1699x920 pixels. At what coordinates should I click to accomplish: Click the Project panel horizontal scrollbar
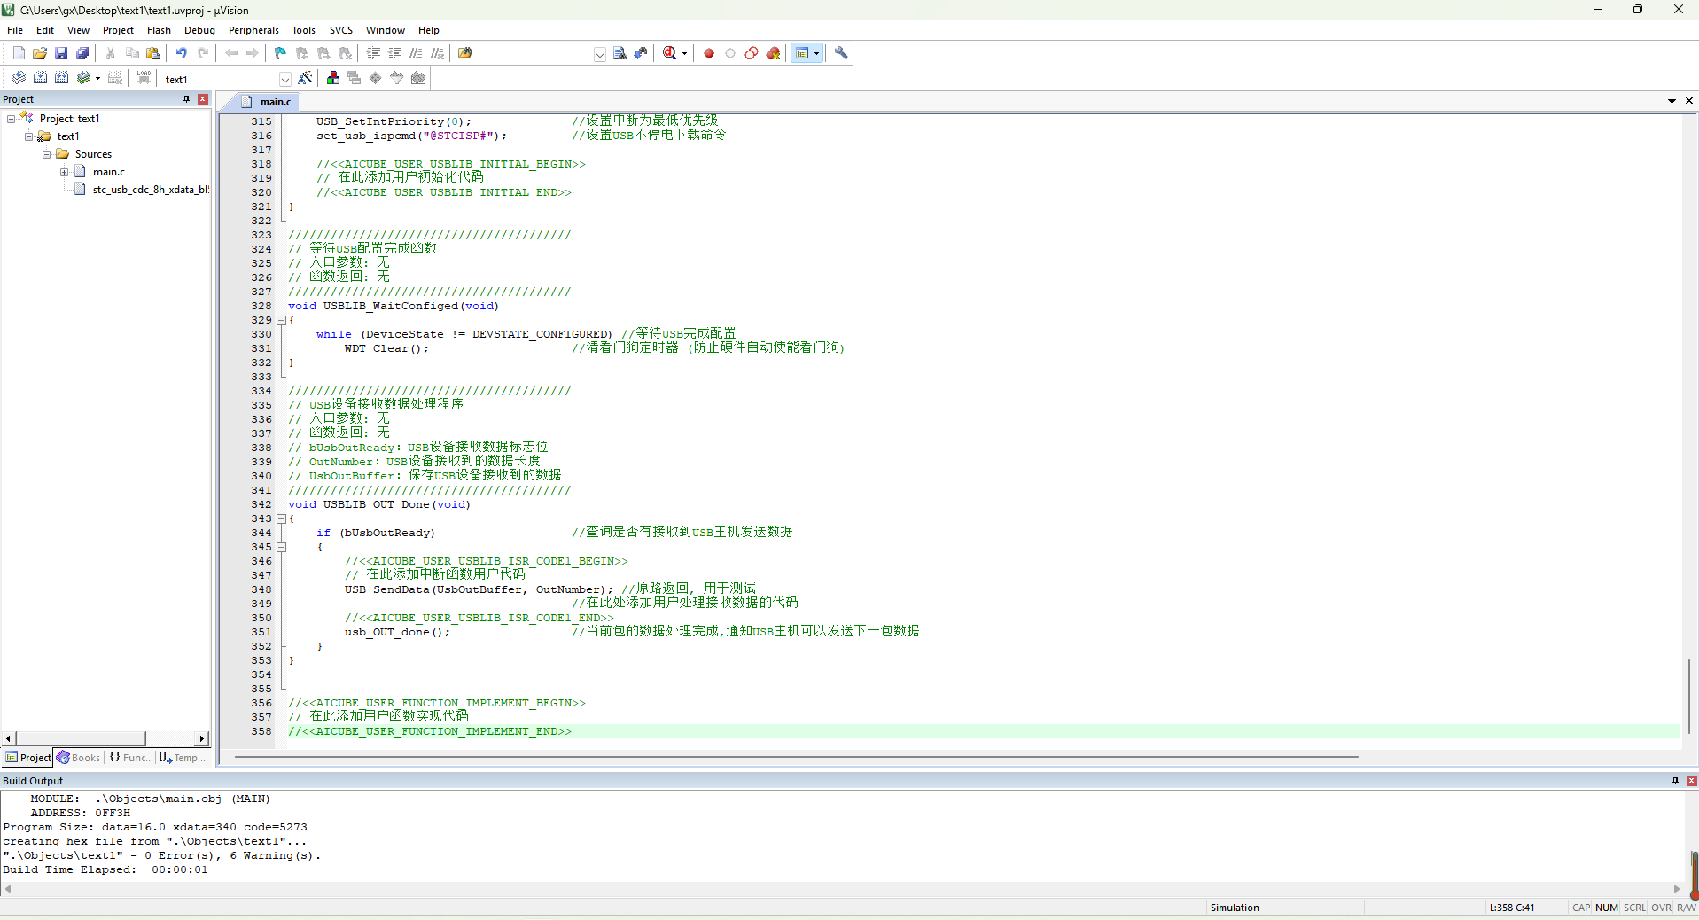point(105,738)
